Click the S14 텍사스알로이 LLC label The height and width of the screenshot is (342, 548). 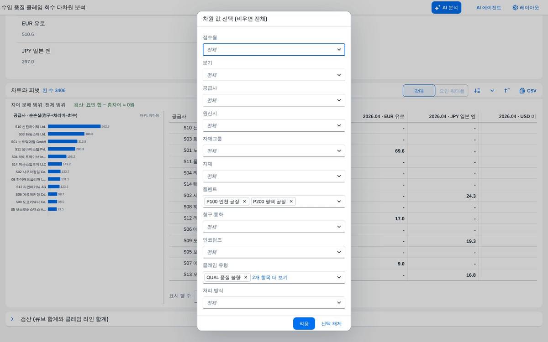(29, 164)
